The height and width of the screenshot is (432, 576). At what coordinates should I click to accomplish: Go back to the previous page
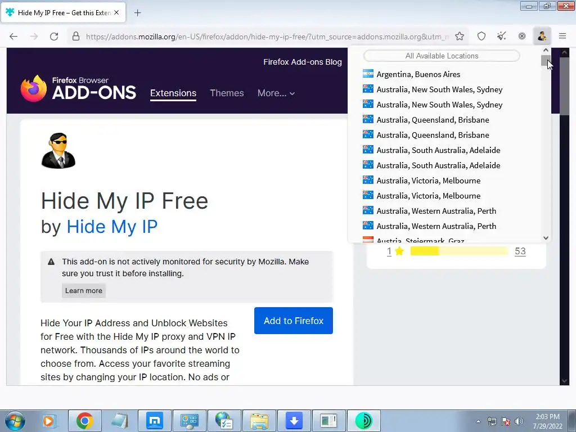tap(13, 37)
